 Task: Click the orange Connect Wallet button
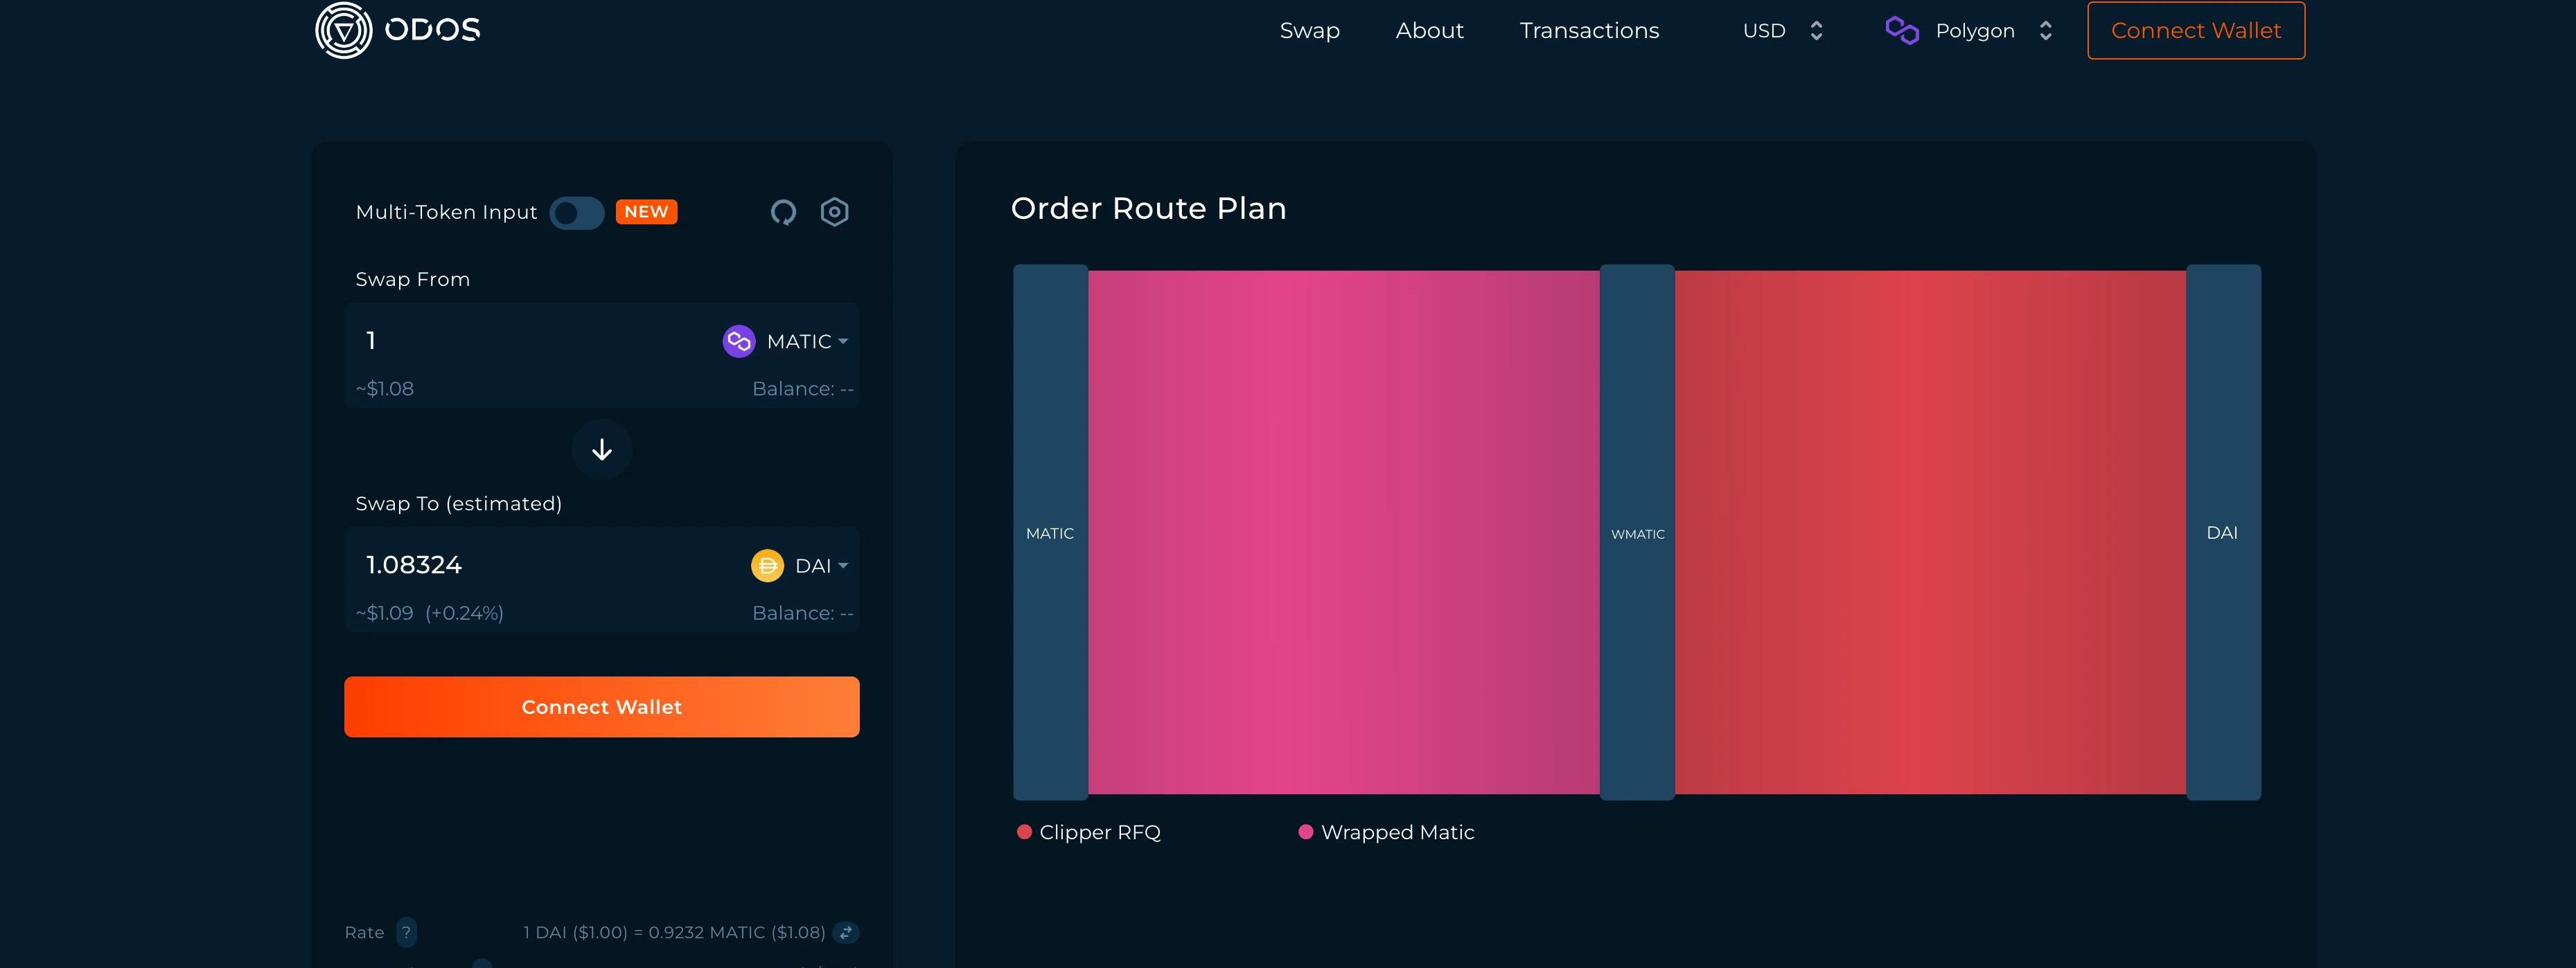(x=601, y=706)
